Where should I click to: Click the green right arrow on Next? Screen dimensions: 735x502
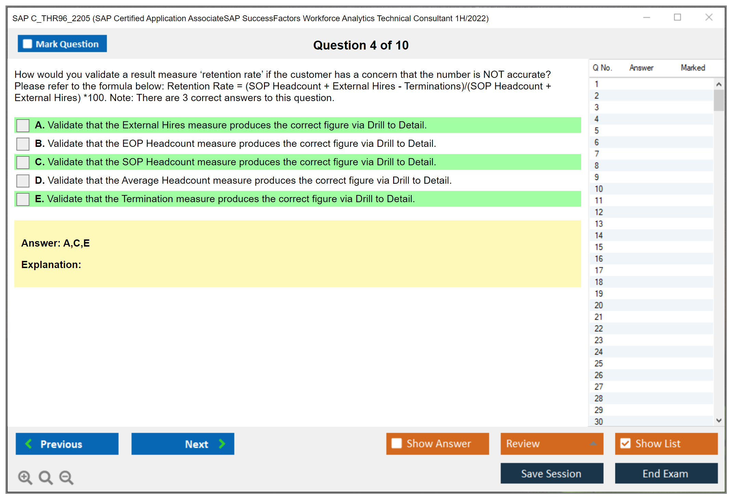coord(222,444)
